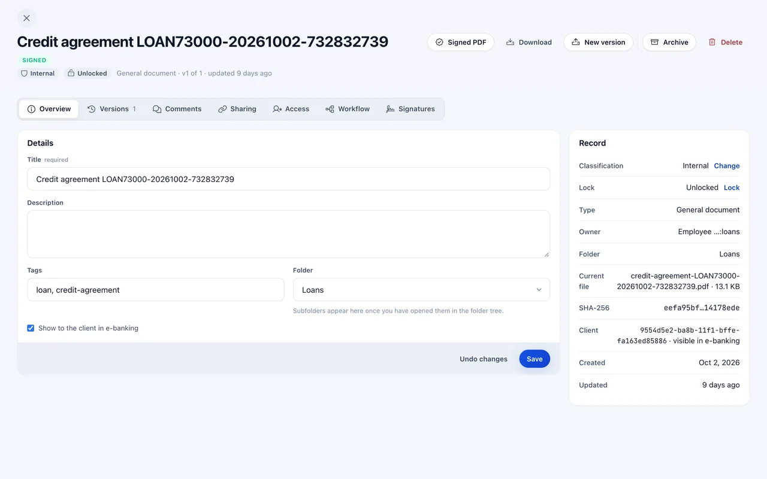Click the New version upload icon

click(x=576, y=43)
